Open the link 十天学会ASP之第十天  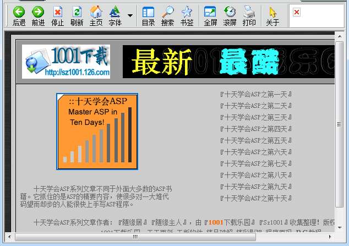point(256,198)
